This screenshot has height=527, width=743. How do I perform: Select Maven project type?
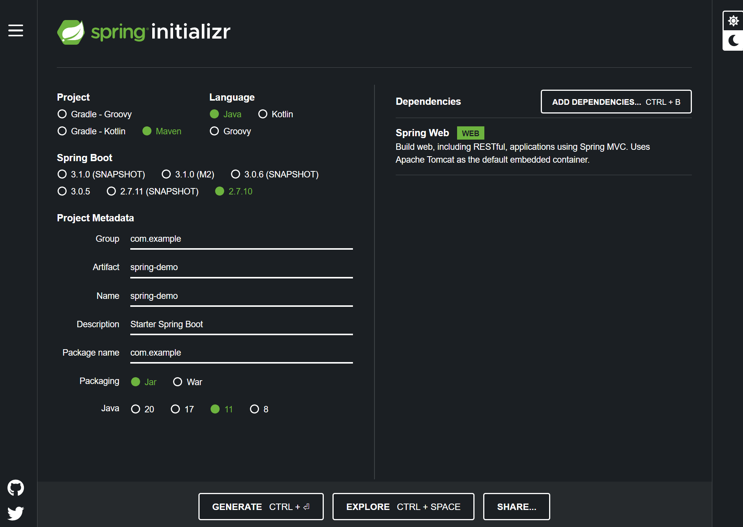(x=162, y=131)
